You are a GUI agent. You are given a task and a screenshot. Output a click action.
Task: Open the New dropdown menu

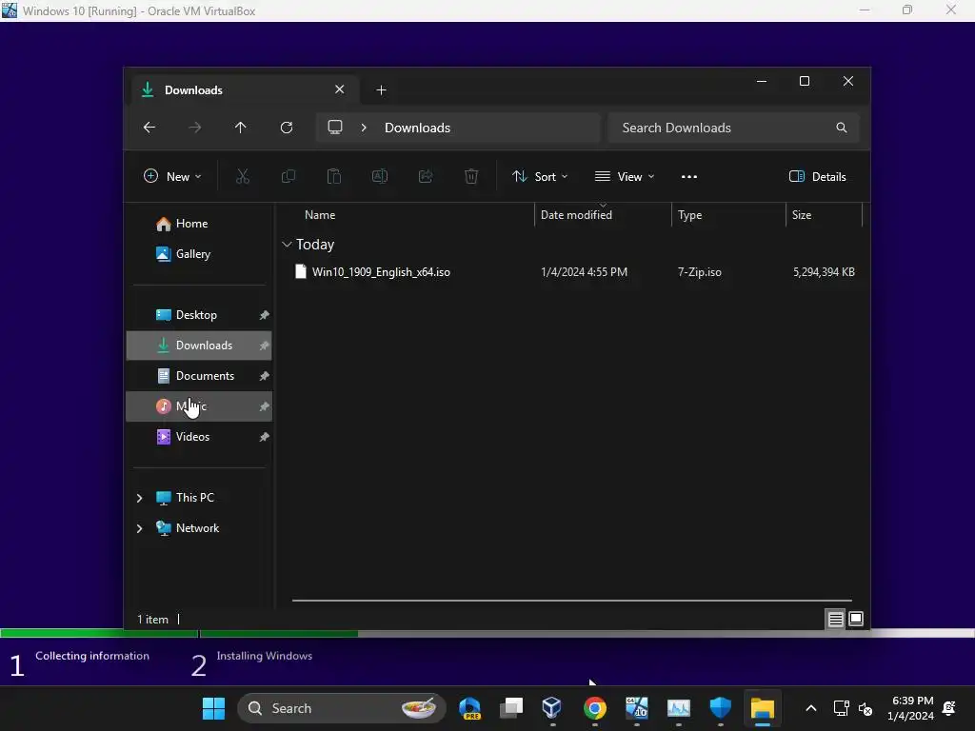pos(172,176)
